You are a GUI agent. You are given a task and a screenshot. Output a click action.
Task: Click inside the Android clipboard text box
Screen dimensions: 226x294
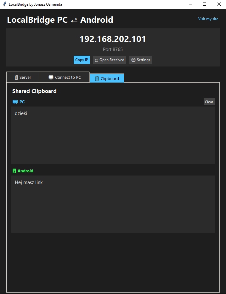pos(113,204)
